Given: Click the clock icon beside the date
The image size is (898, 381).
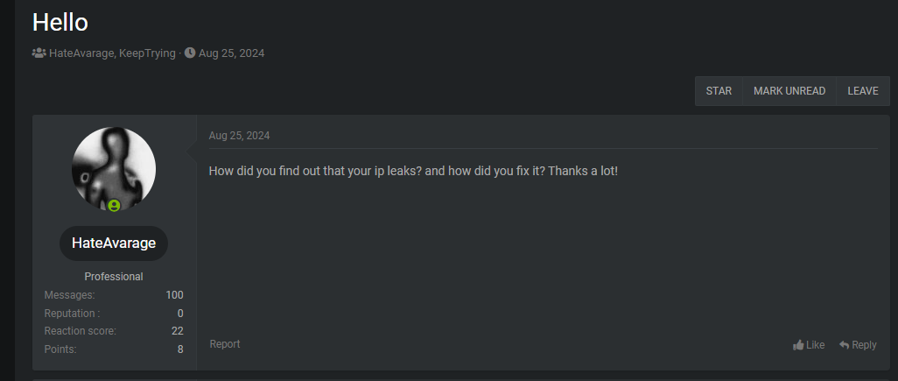Looking at the screenshot, I should point(190,53).
